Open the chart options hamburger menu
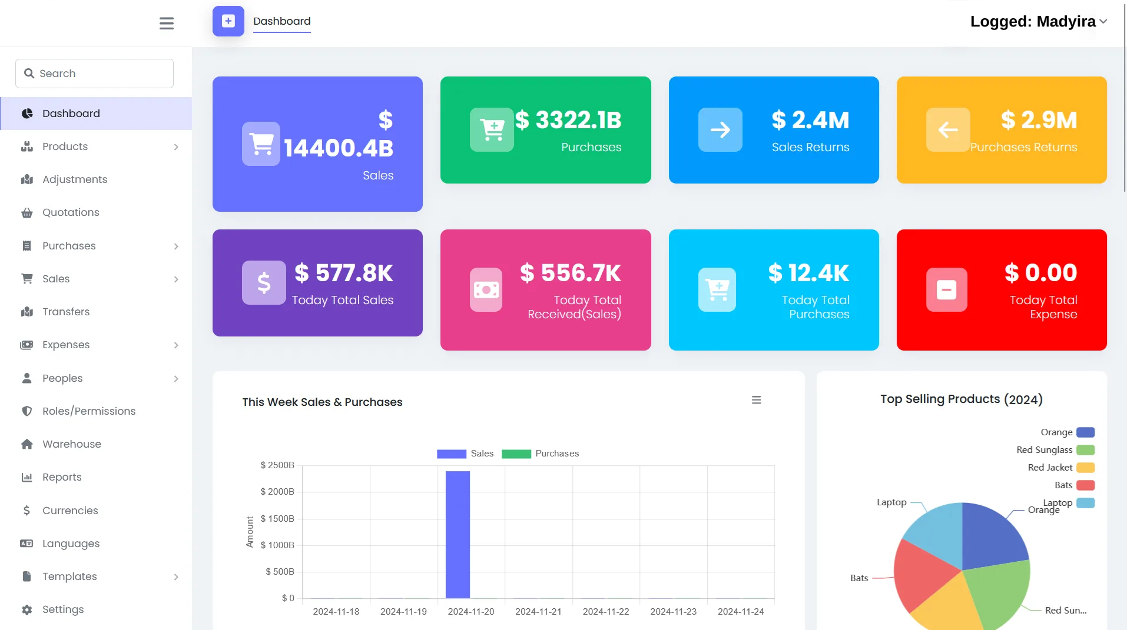The height and width of the screenshot is (630, 1127). tap(757, 399)
